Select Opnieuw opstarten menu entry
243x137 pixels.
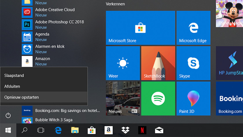tap(44, 97)
